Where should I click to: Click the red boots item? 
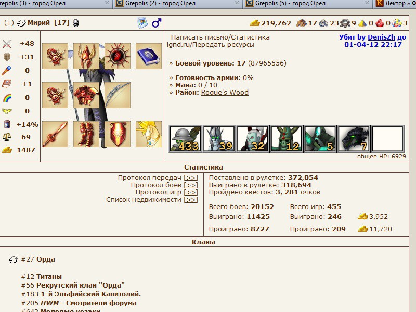[x=86, y=134]
